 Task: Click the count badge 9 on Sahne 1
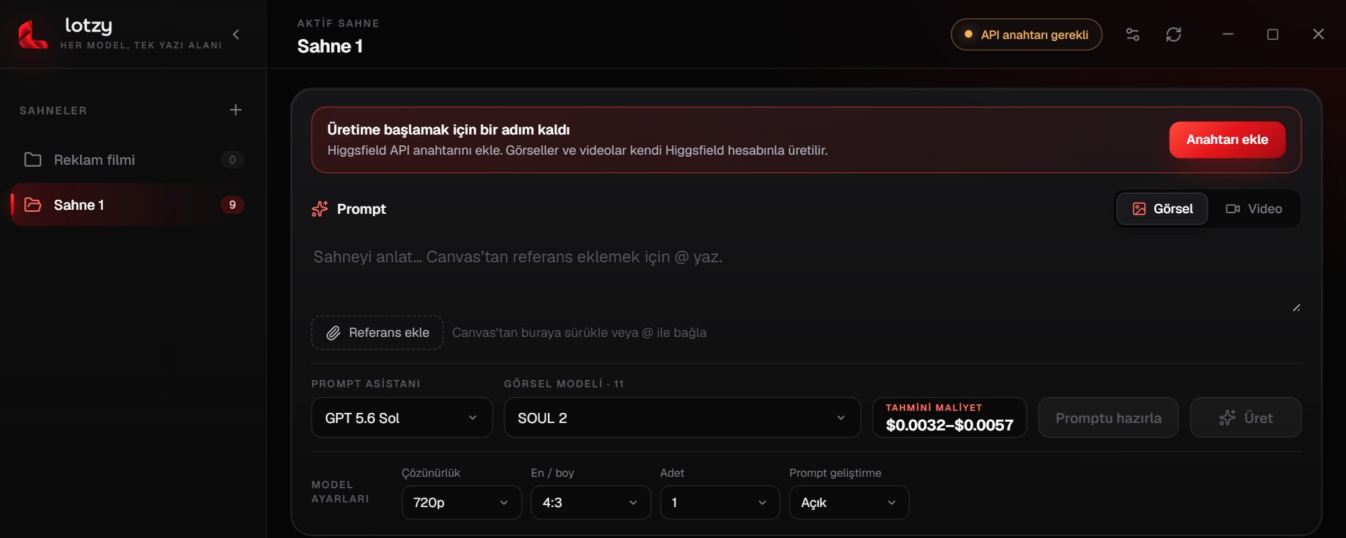pos(232,204)
